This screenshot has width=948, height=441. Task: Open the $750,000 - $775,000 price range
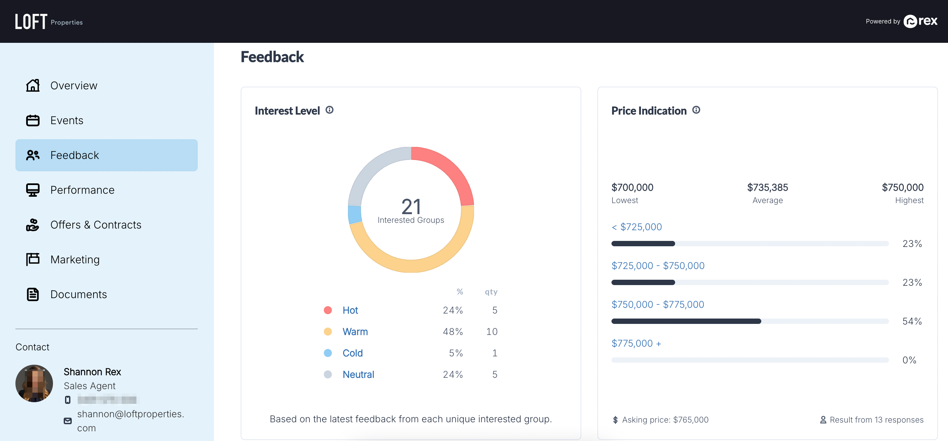(657, 304)
